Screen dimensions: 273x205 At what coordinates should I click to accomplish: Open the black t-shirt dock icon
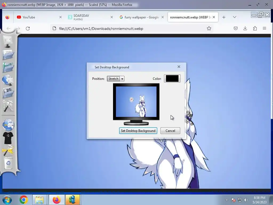coord(8,138)
